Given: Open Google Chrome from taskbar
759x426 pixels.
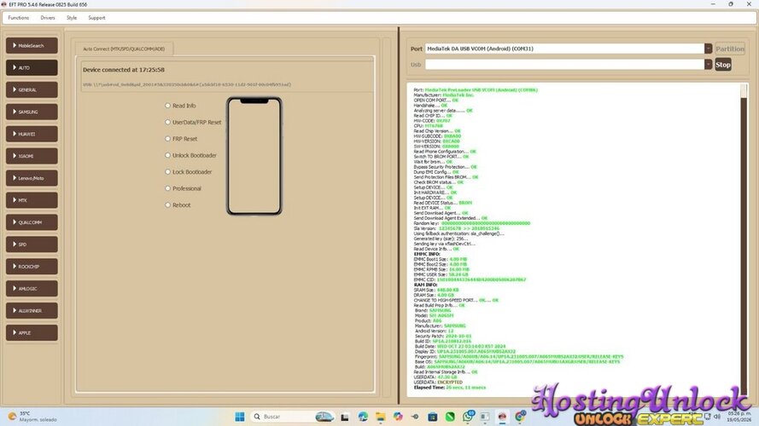Looking at the screenshot, I should coord(520,417).
